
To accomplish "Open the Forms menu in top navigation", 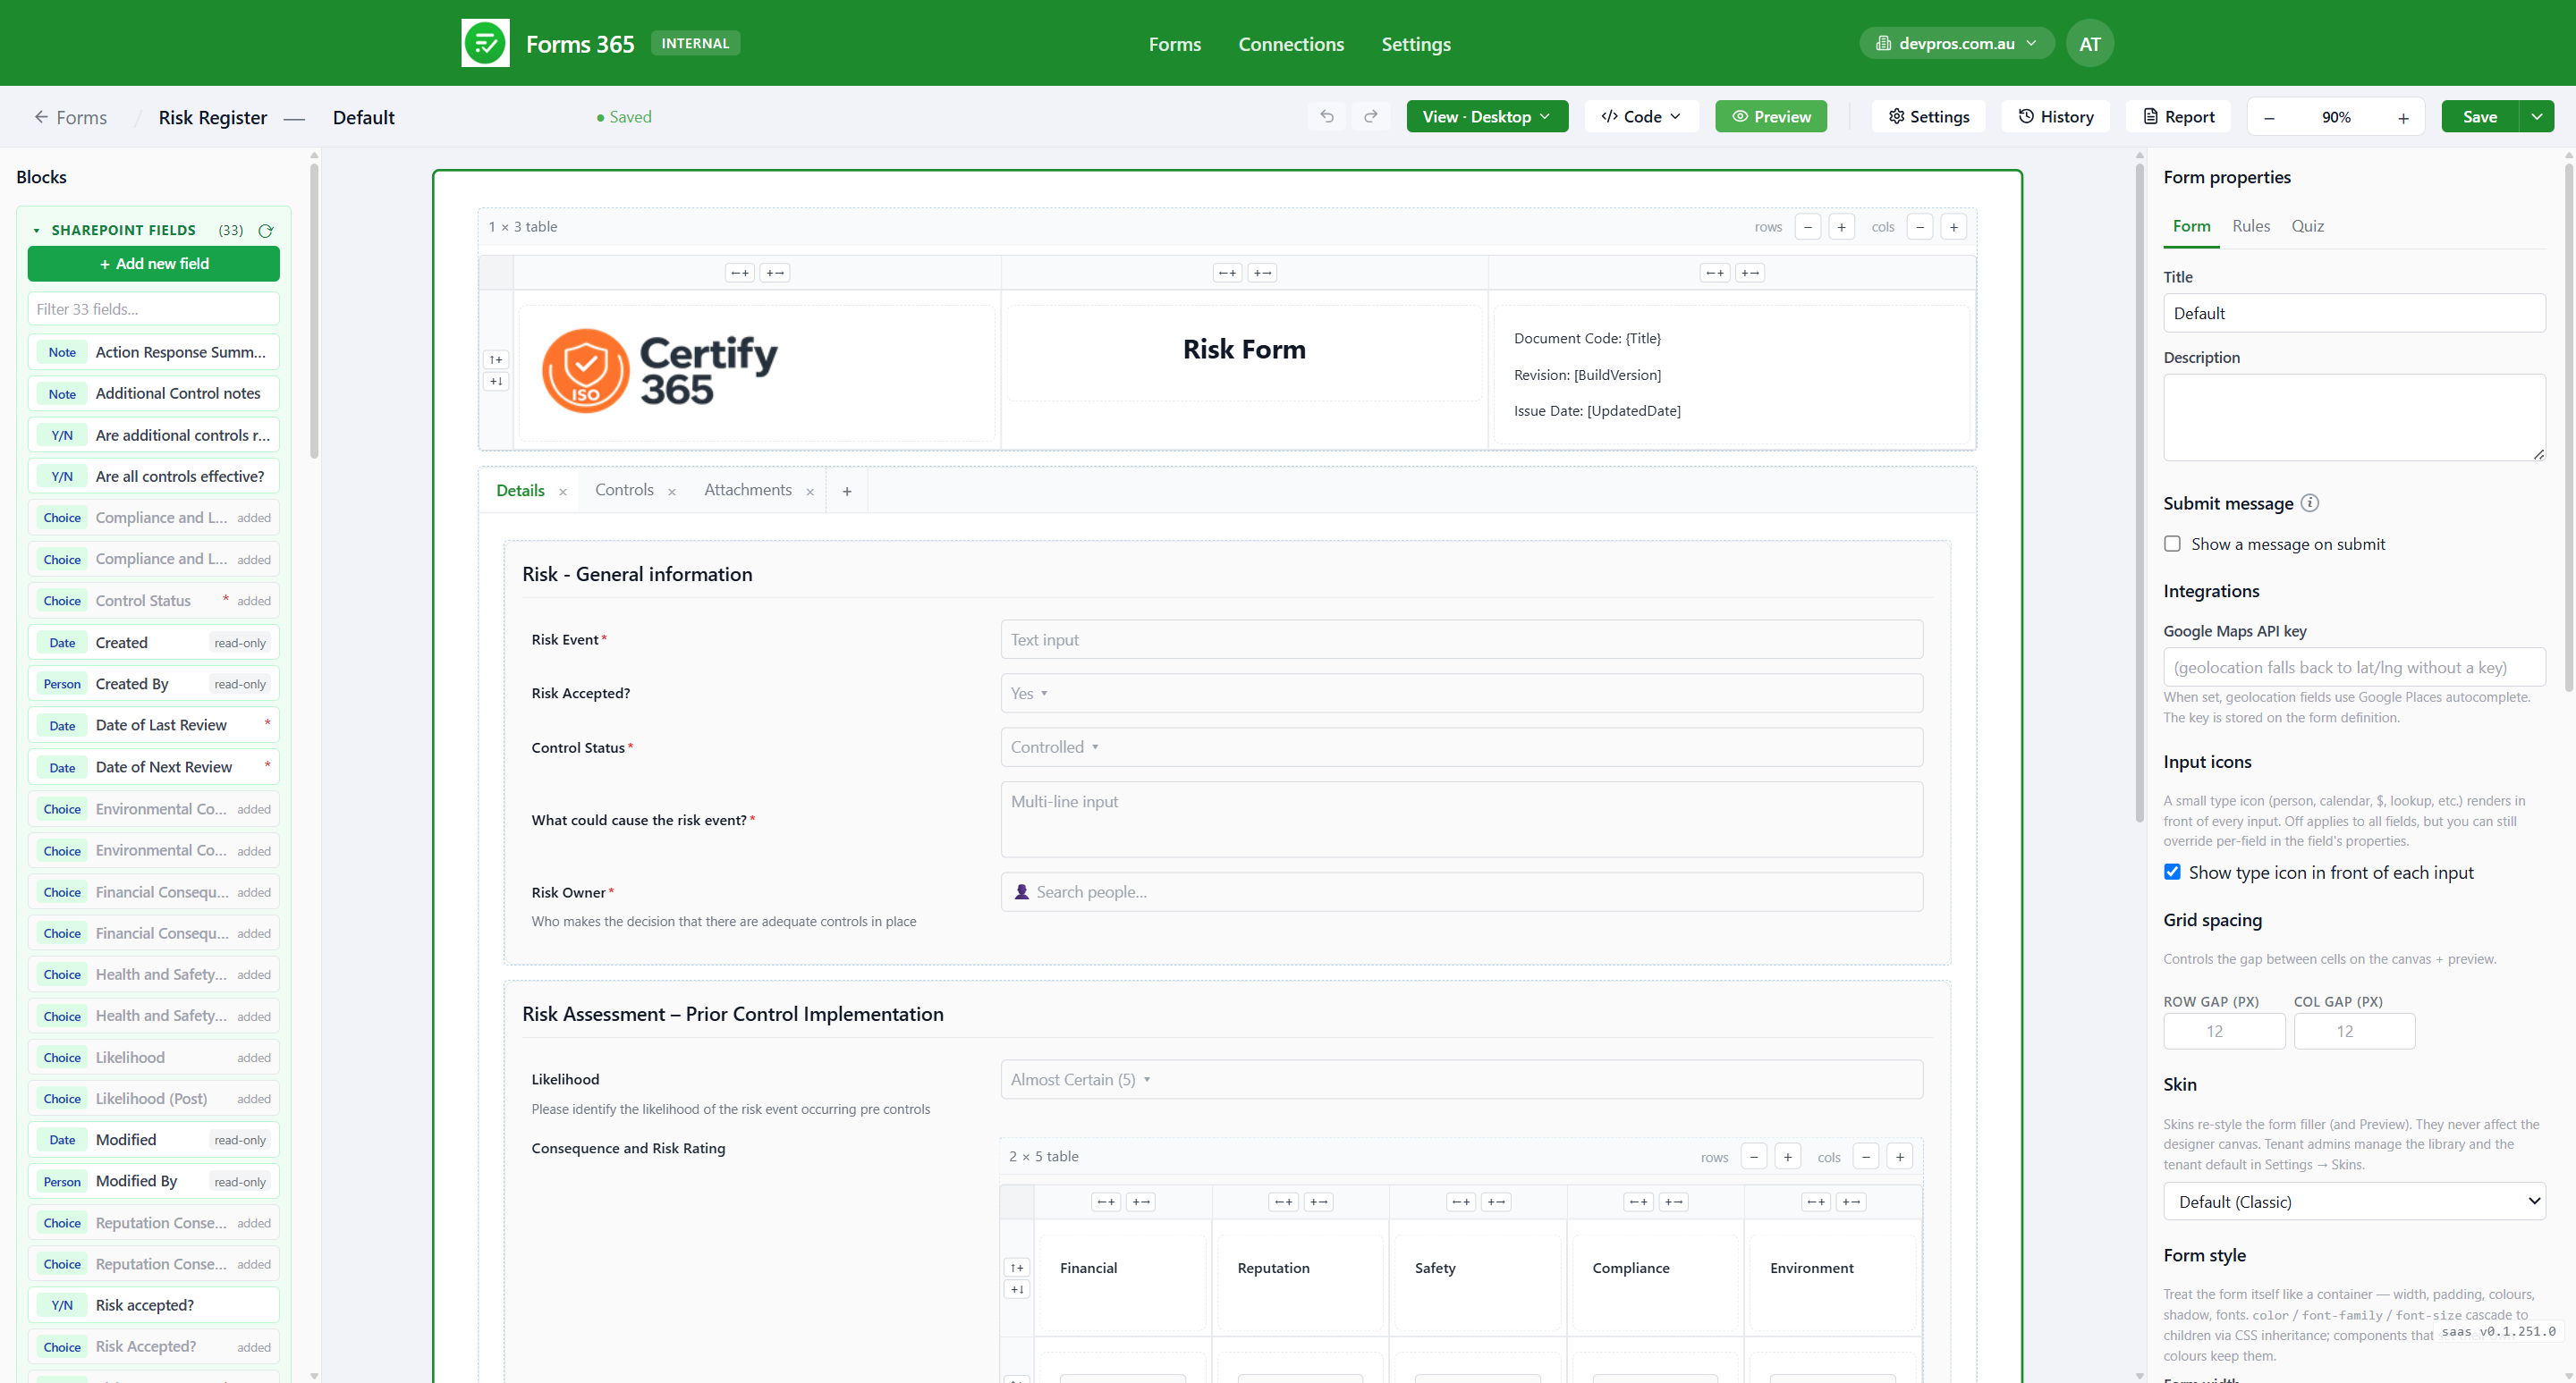I will (x=1174, y=43).
